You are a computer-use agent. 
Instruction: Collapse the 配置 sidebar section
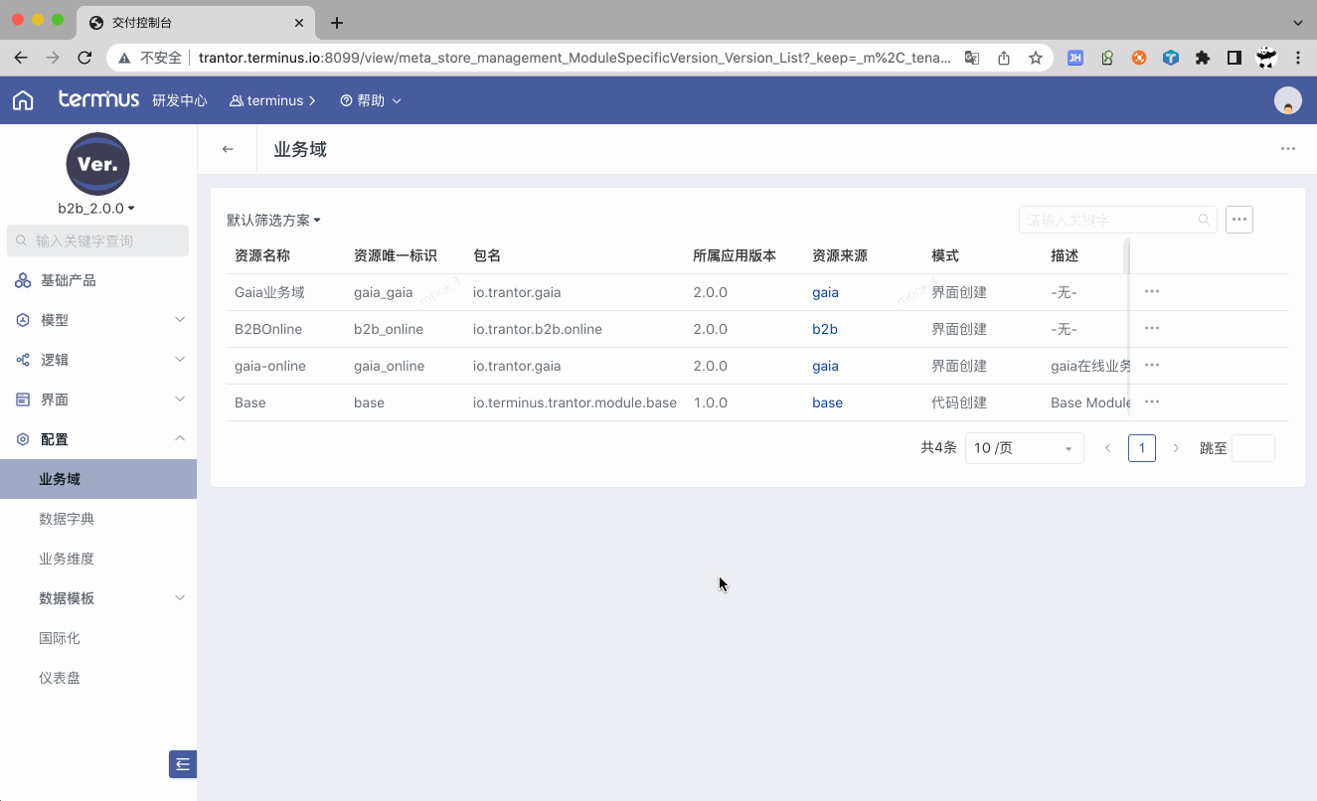tap(98, 439)
